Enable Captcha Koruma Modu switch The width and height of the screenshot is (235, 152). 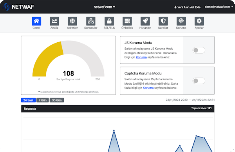199,81
